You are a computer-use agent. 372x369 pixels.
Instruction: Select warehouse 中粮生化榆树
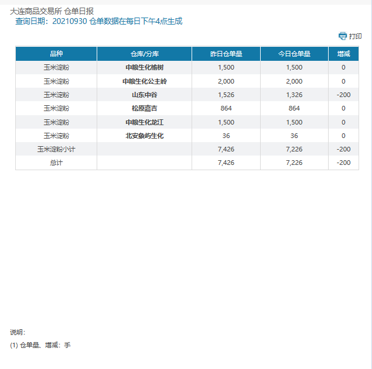[x=144, y=67]
